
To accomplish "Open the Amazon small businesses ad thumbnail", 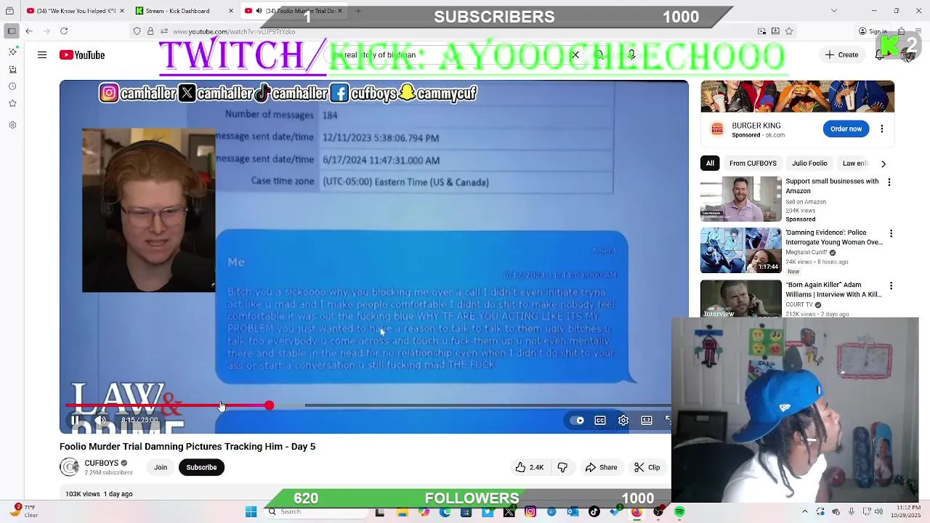I will pyautogui.click(x=740, y=198).
